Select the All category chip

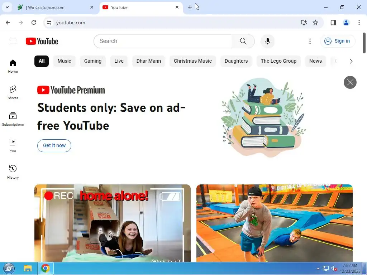click(42, 61)
